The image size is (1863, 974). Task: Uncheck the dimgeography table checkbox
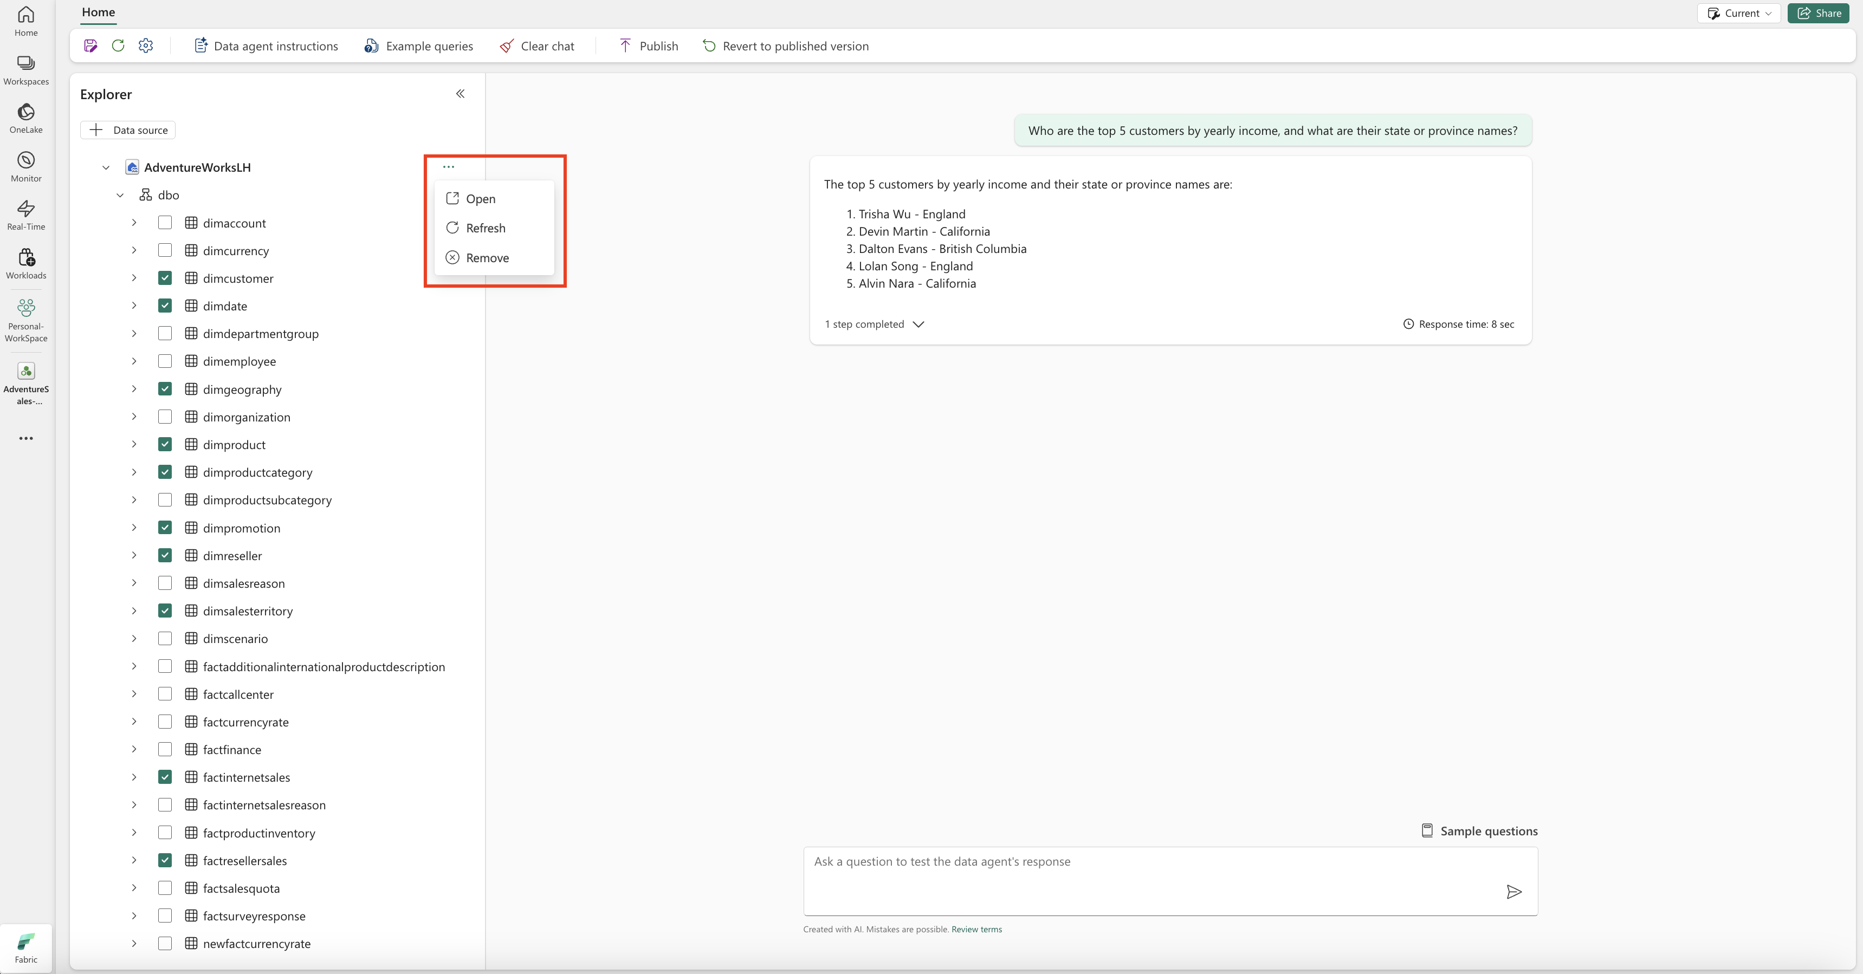(165, 389)
